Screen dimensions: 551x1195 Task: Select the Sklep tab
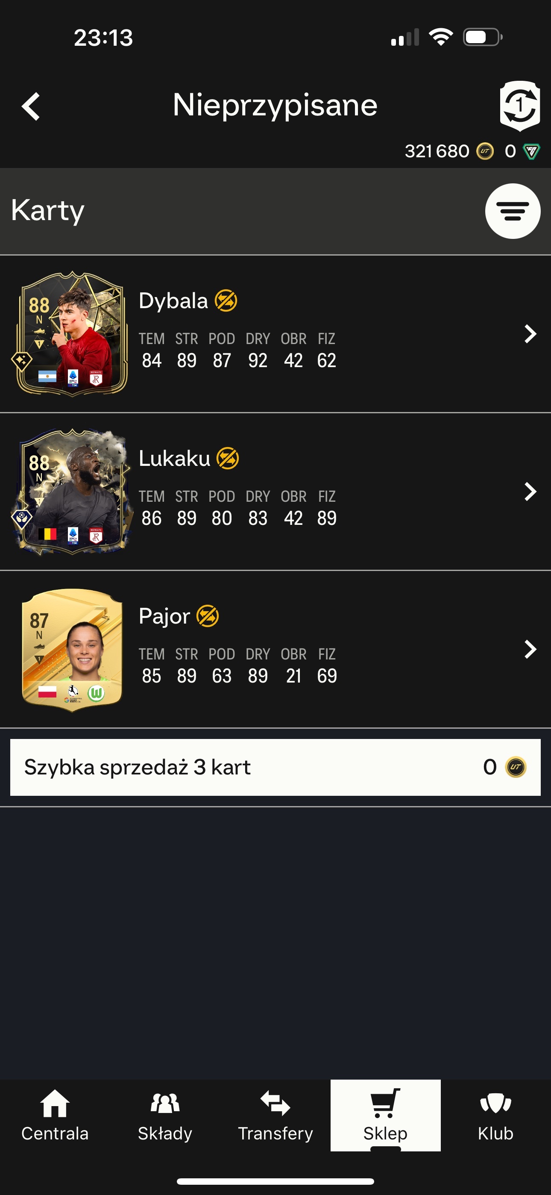pyautogui.click(x=385, y=1115)
